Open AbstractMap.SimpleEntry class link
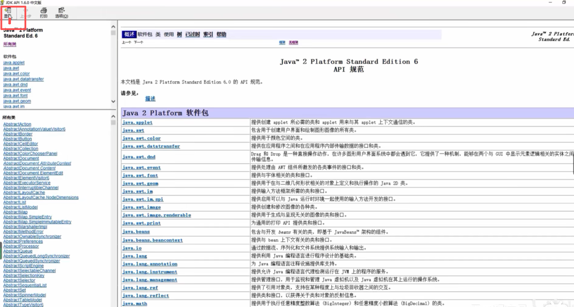This screenshot has width=574, height=307. tap(27, 217)
